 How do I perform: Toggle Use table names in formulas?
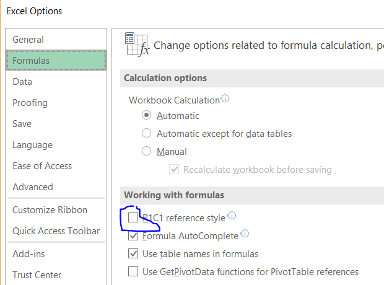(x=133, y=253)
